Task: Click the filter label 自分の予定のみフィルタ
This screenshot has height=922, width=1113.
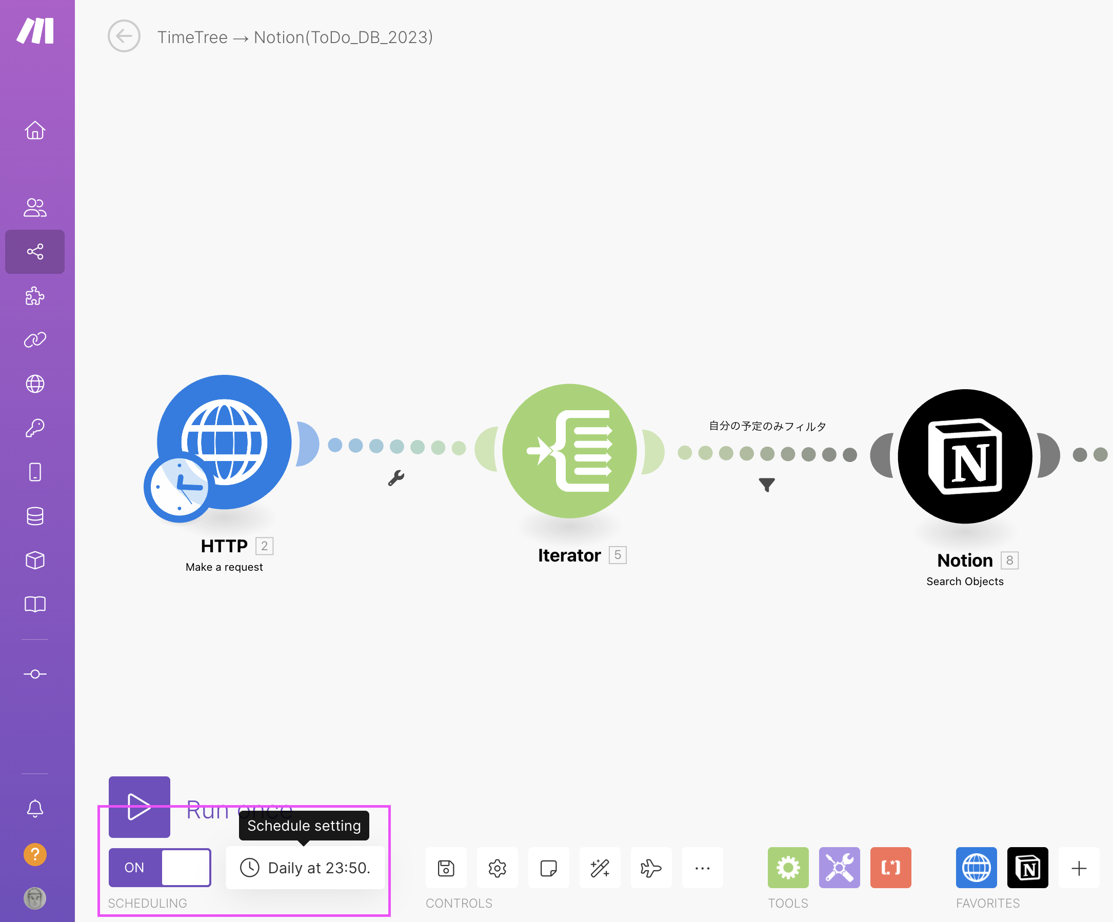Action: pos(767,426)
